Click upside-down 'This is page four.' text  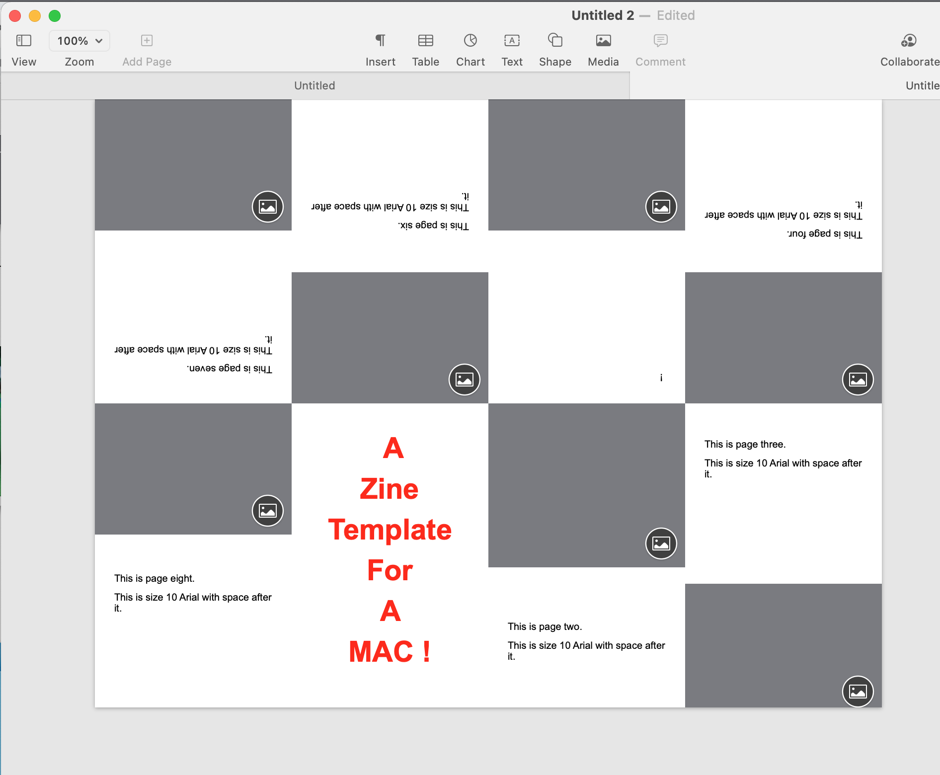pos(825,233)
